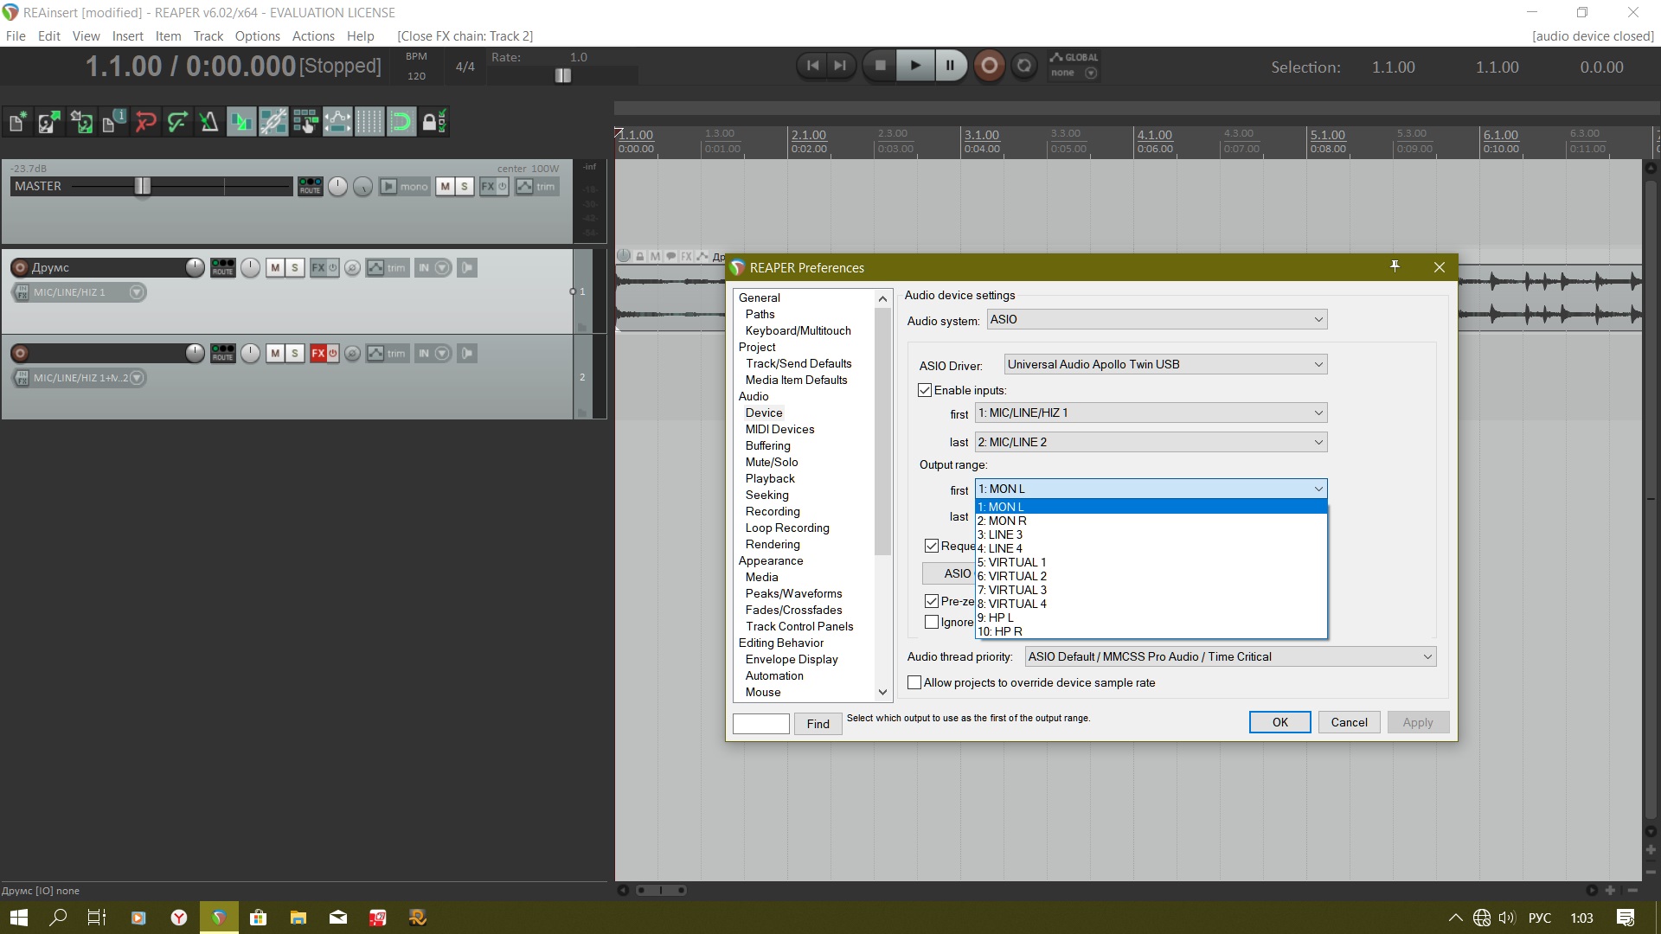Uncheck Enable inputs checkbox
1661x934 pixels.
[x=925, y=390]
